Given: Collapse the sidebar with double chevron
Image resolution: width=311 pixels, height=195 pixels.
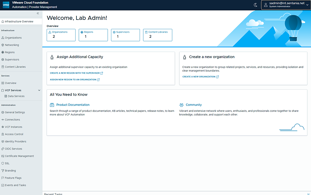Looking at the screenshot, I should pyautogui.click(x=38, y=13).
